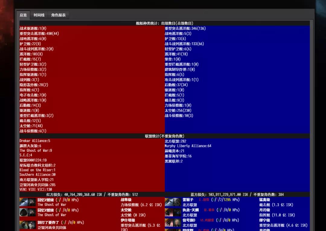Switch to the 总览 tab
Screen dimensions: 326x231
click(23, 15)
